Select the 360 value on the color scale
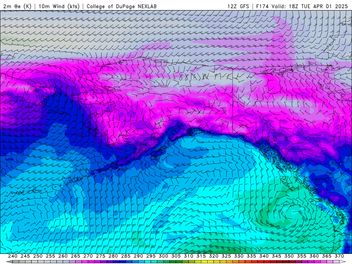The image size is (352, 264). click(x=314, y=256)
